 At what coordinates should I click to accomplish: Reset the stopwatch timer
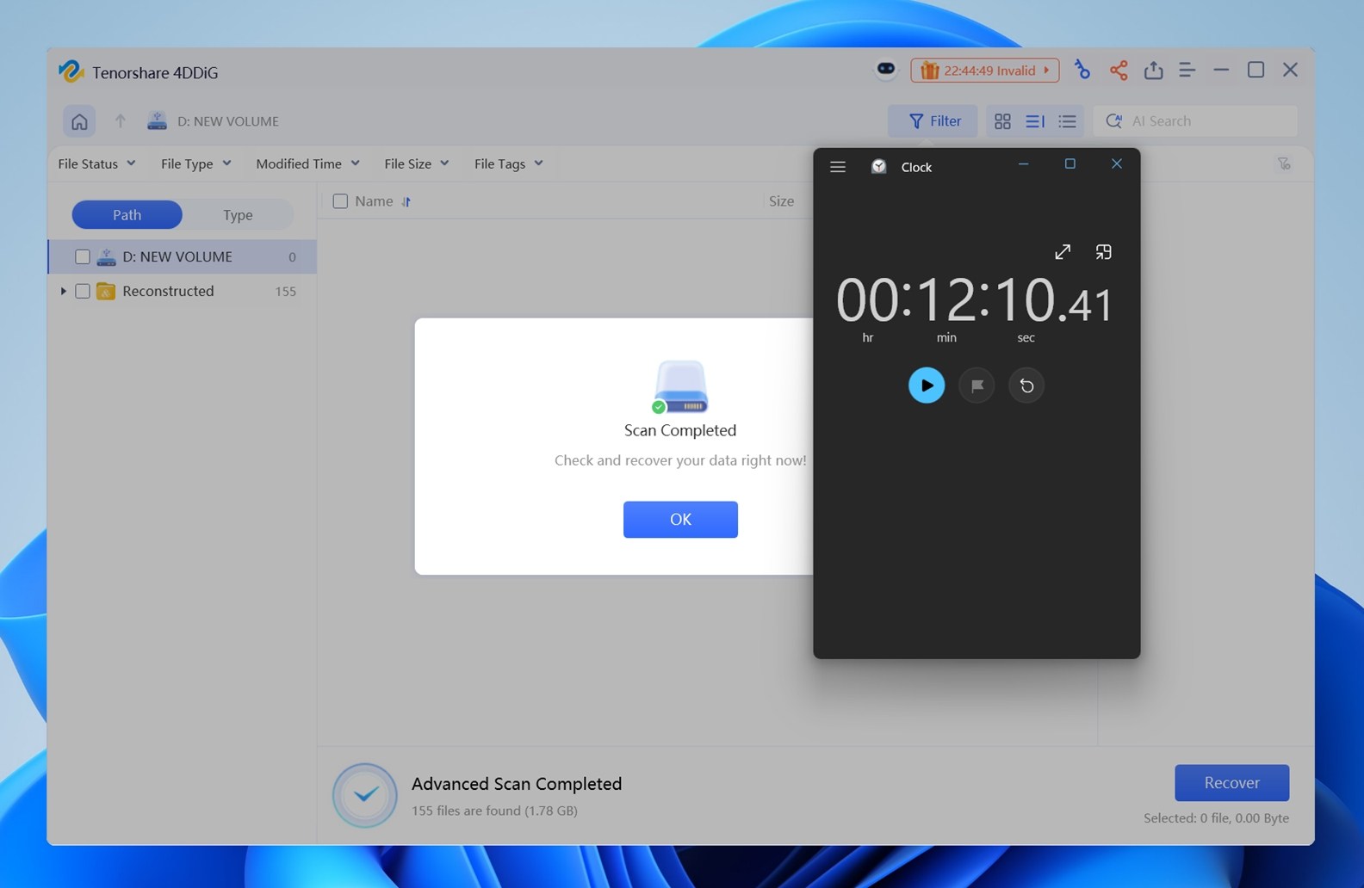(x=1026, y=385)
